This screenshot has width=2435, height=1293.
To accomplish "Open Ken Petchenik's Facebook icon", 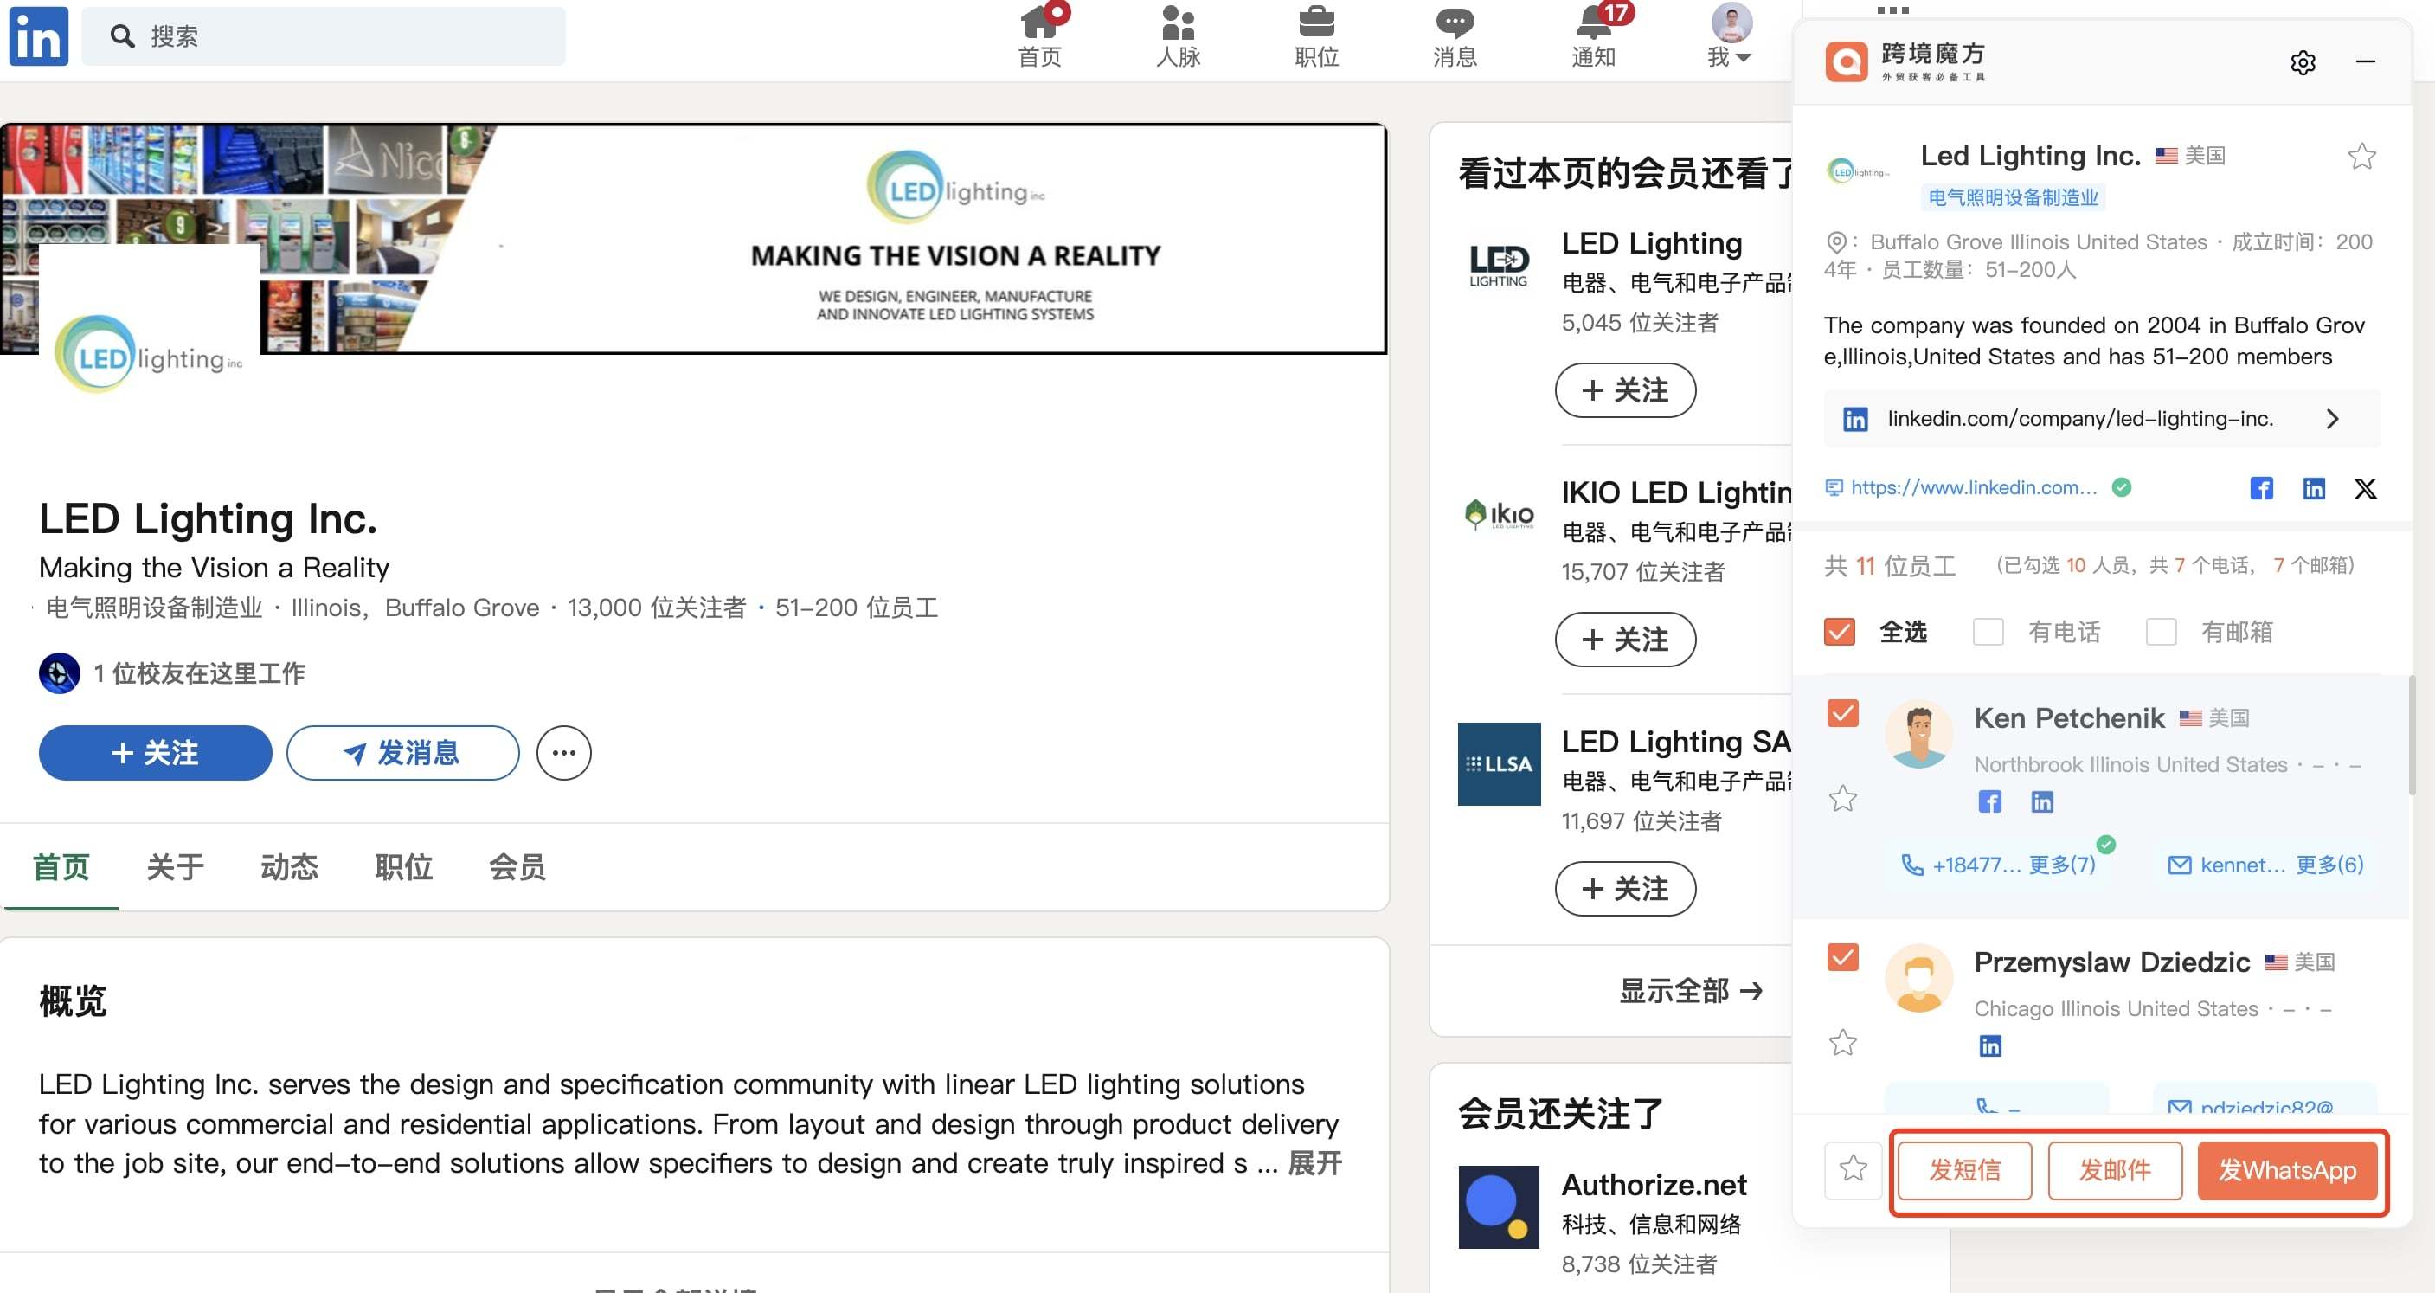I will tap(1989, 801).
